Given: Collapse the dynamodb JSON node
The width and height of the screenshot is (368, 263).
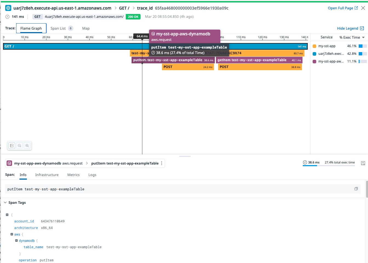Looking at the screenshot, I should 16,241.
